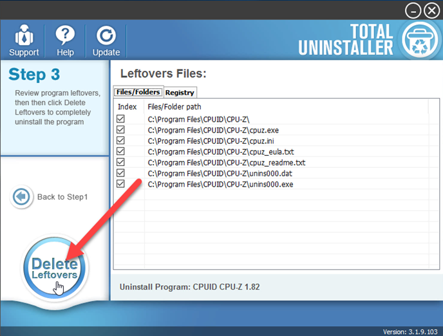Click the Version: 3.1.9.103 status text
The width and height of the screenshot is (443, 336).
(410, 331)
